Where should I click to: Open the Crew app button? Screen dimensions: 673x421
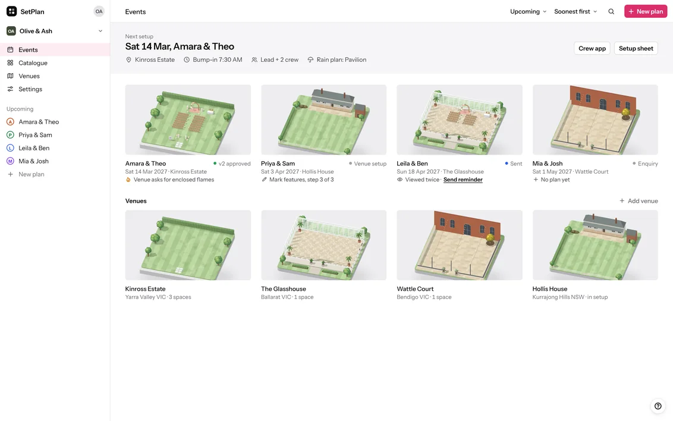point(592,49)
